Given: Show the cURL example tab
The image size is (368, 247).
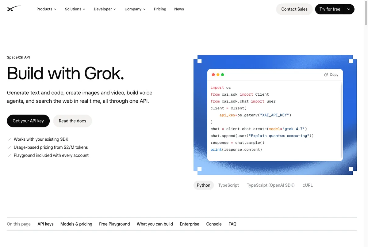Looking at the screenshot, I should point(308,185).
